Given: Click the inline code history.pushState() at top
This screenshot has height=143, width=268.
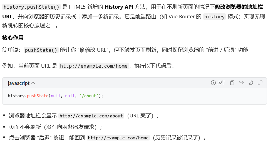Looking at the screenshot, I should pos(31,7).
